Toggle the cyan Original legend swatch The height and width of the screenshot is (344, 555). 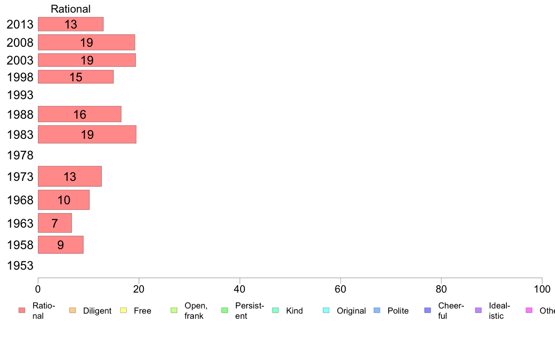327,310
